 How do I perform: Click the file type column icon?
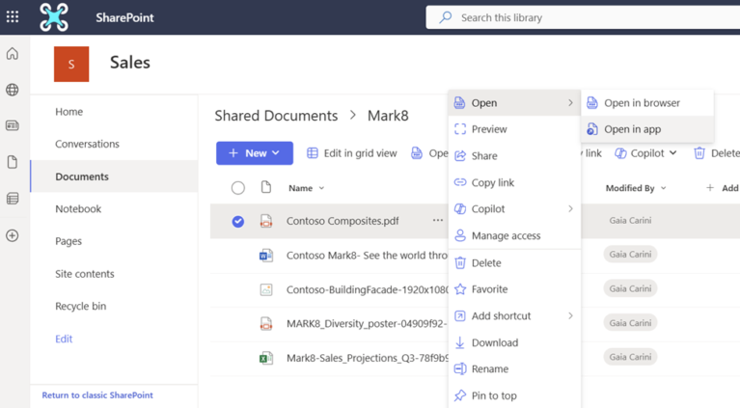[266, 187]
